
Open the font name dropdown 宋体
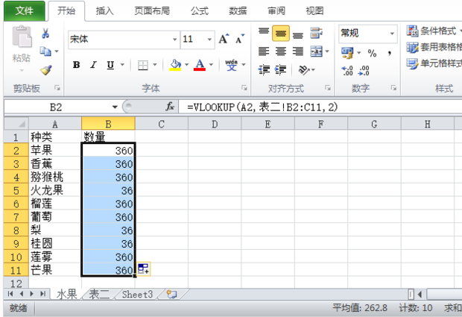point(174,39)
